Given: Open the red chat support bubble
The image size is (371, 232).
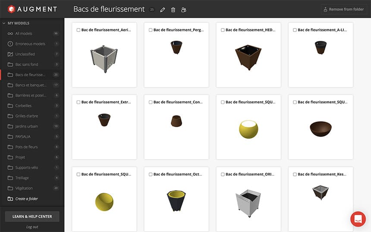Looking at the screenshot, I should coord(358,219).
